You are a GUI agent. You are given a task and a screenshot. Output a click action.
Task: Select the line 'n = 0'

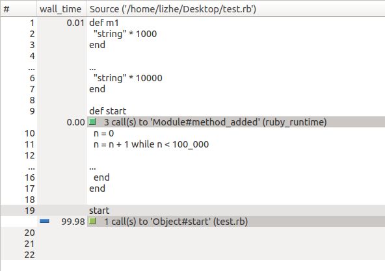[x=103, y=133]
